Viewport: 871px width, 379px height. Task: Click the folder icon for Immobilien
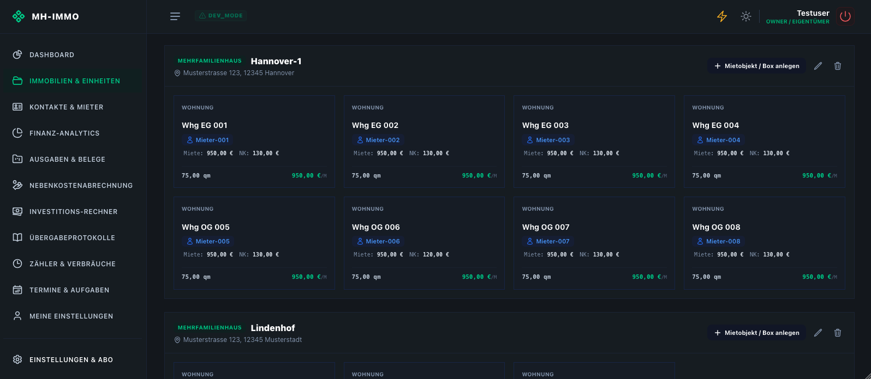[x=17, y=81]
